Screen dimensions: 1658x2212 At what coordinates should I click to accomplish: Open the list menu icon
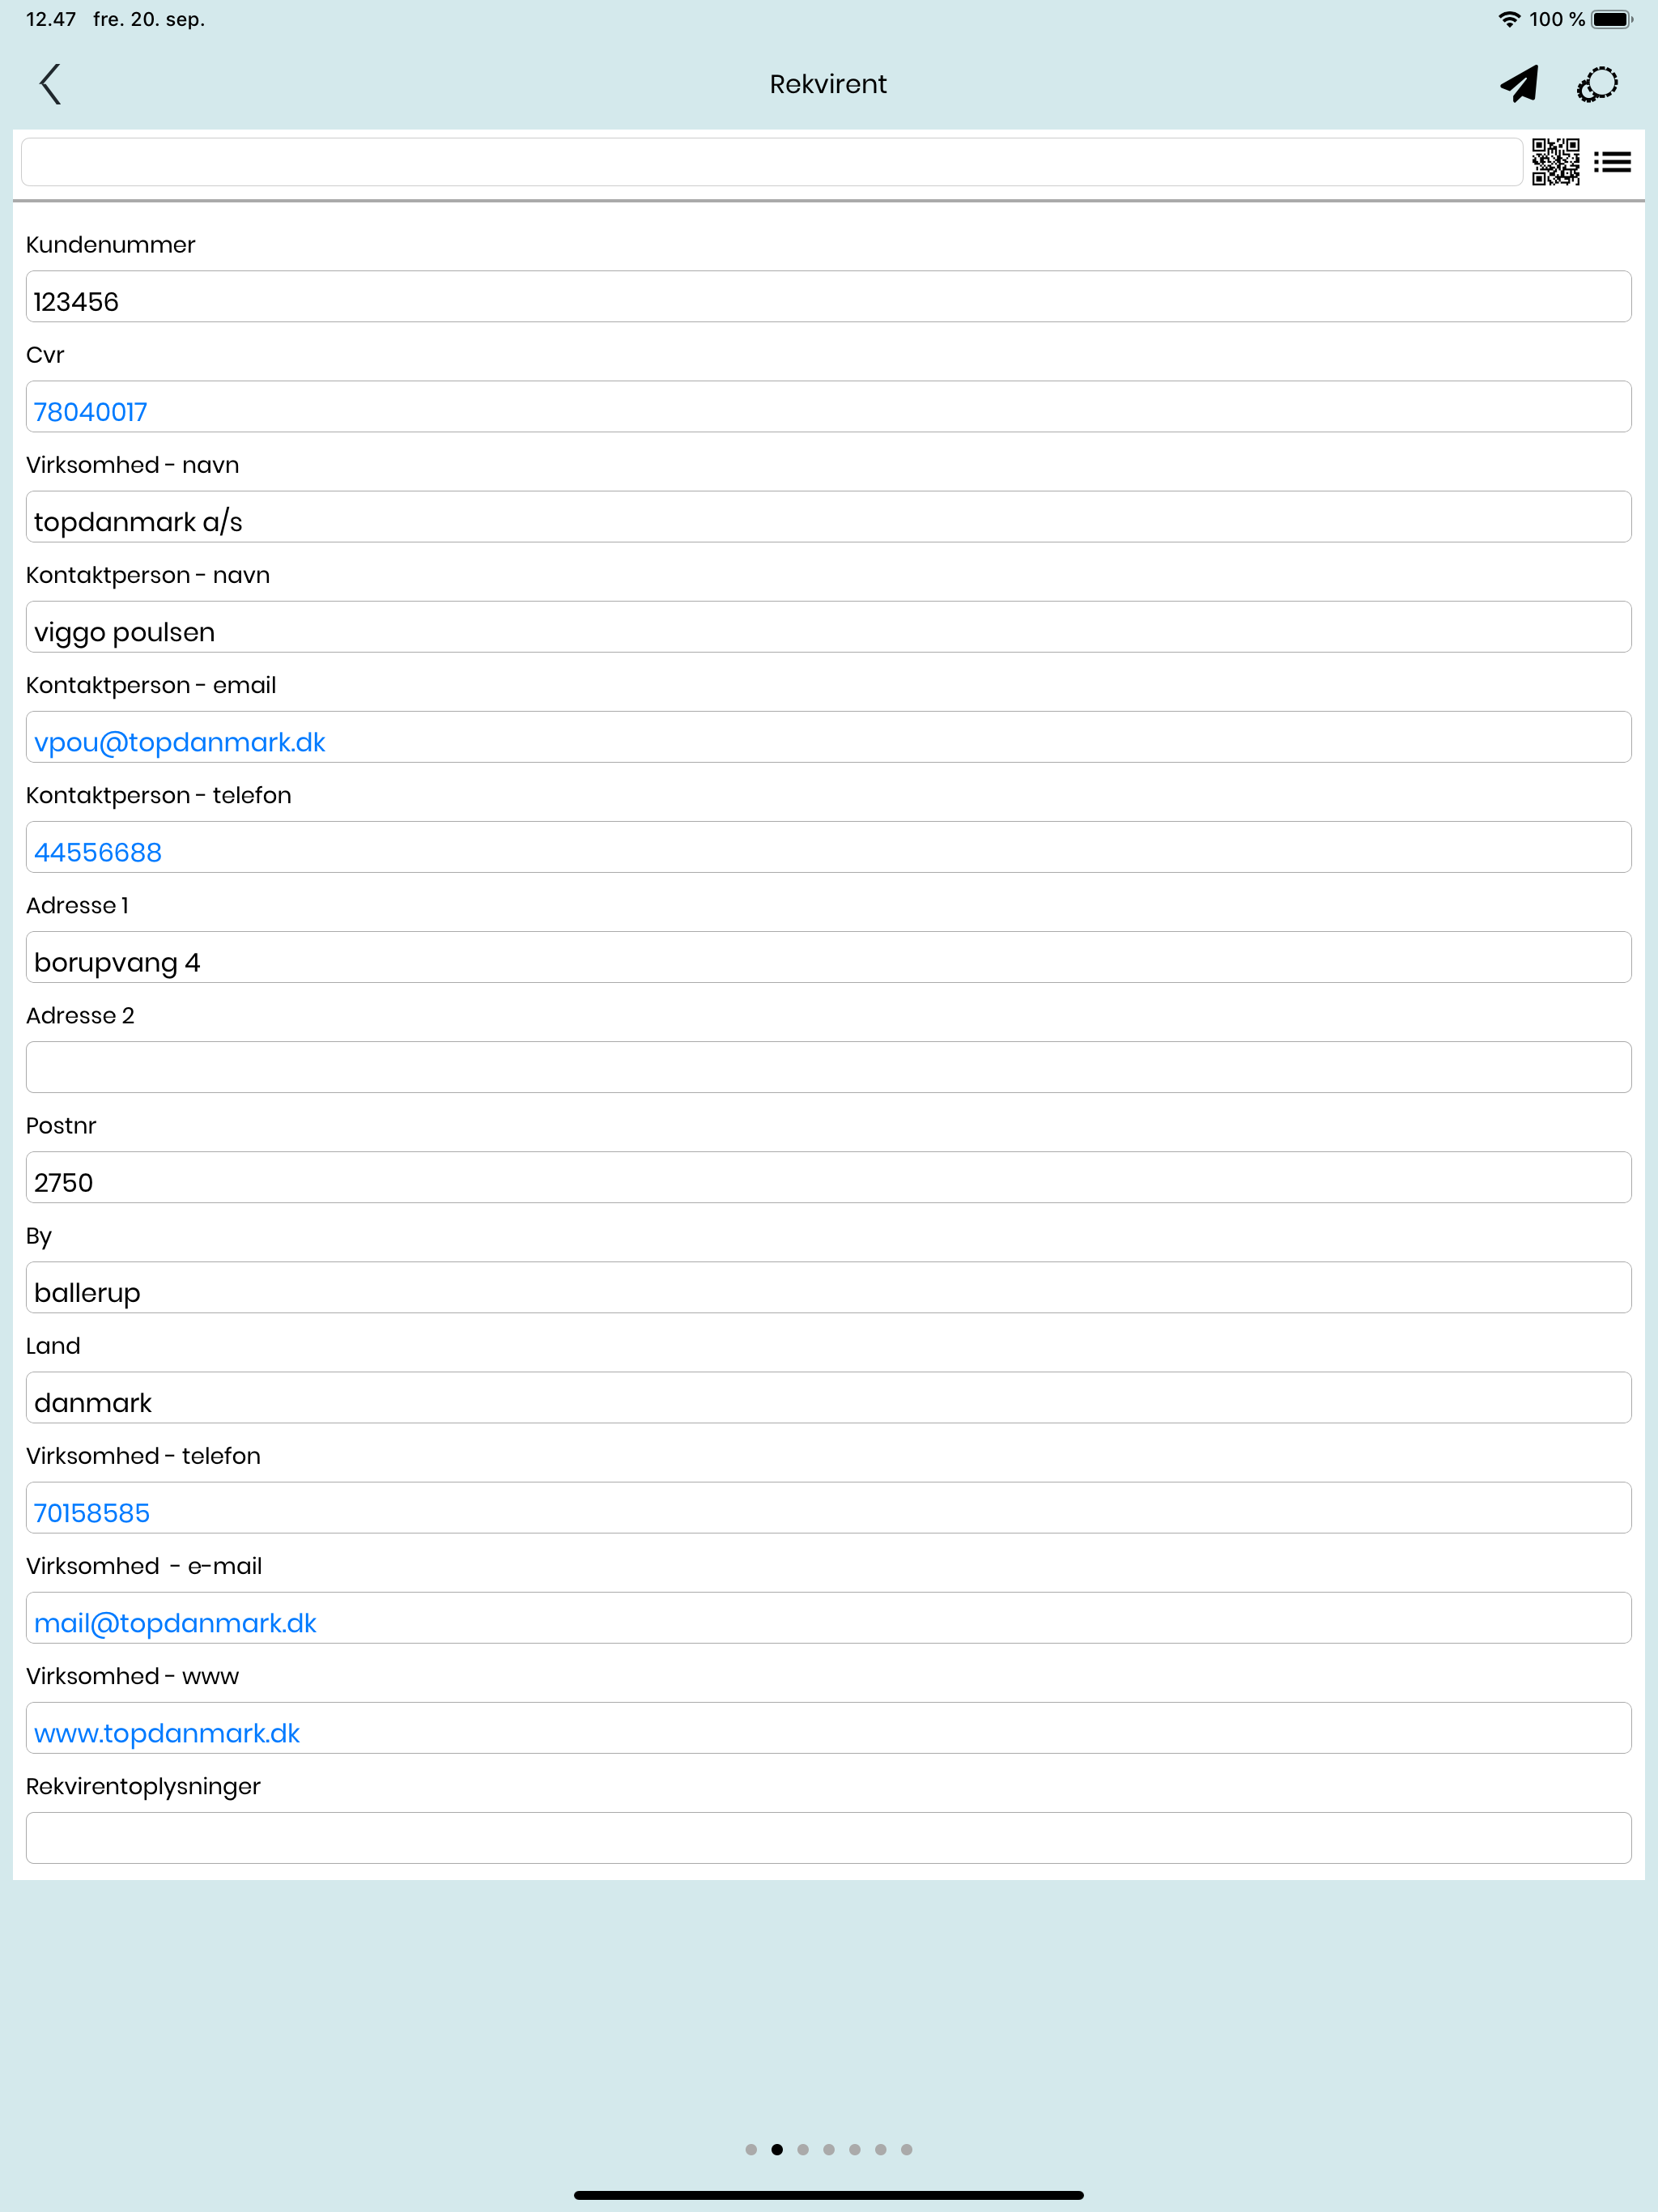[x=1612, y=162]
